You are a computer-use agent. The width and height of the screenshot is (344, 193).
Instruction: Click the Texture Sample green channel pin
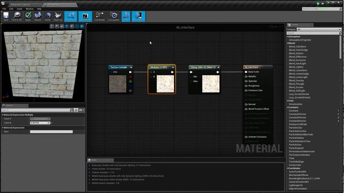130,81
